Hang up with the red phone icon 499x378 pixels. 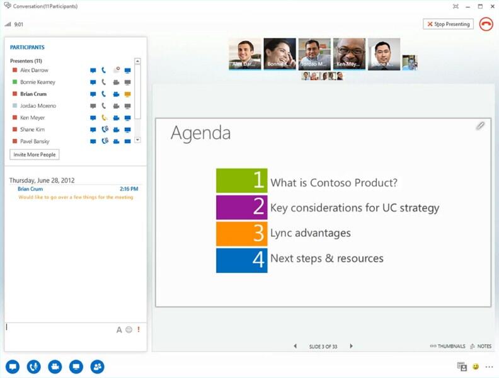coord(486,24)
